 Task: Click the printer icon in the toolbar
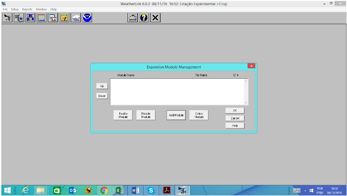(133, 18)
